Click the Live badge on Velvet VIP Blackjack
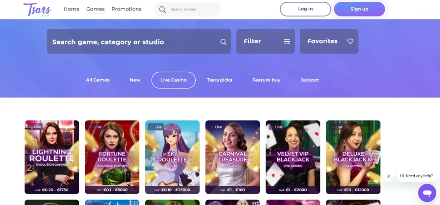The image size is (440, 205). (276, 127)
